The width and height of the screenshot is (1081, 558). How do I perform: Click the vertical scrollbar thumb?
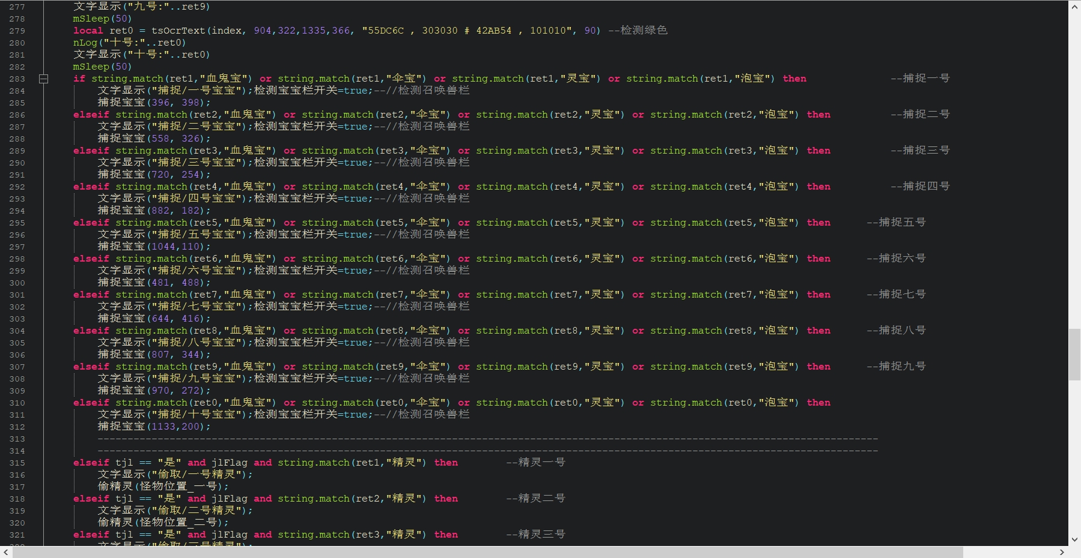tap(1074, 355)
